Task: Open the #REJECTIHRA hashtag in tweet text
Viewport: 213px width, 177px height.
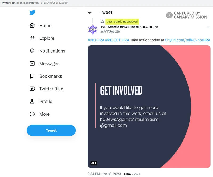Action: [117, 40]
